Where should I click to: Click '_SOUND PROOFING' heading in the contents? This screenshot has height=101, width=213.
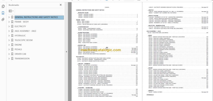(x=83, y=33)
